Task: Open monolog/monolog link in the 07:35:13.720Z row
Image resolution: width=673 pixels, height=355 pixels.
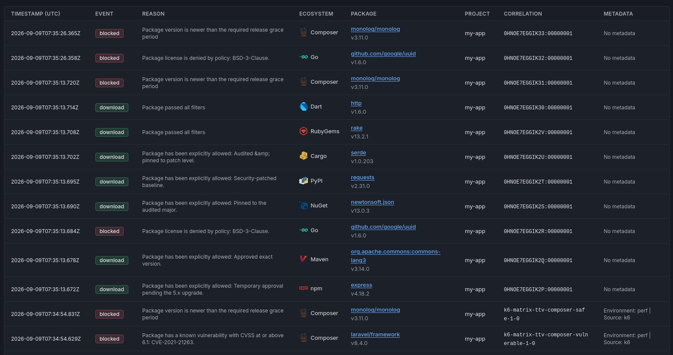Action: [375, 79]
